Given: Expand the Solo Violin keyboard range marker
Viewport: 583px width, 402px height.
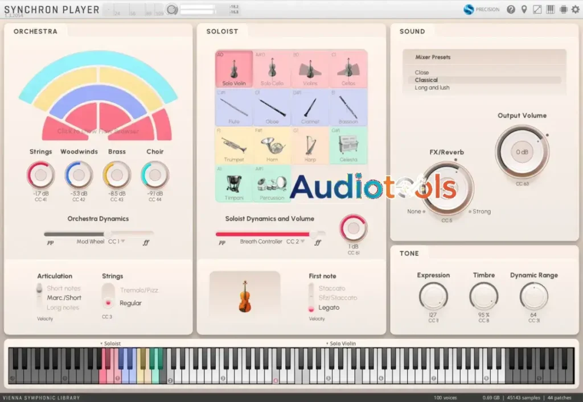Looking at the screenshot, I should [341, 344].
